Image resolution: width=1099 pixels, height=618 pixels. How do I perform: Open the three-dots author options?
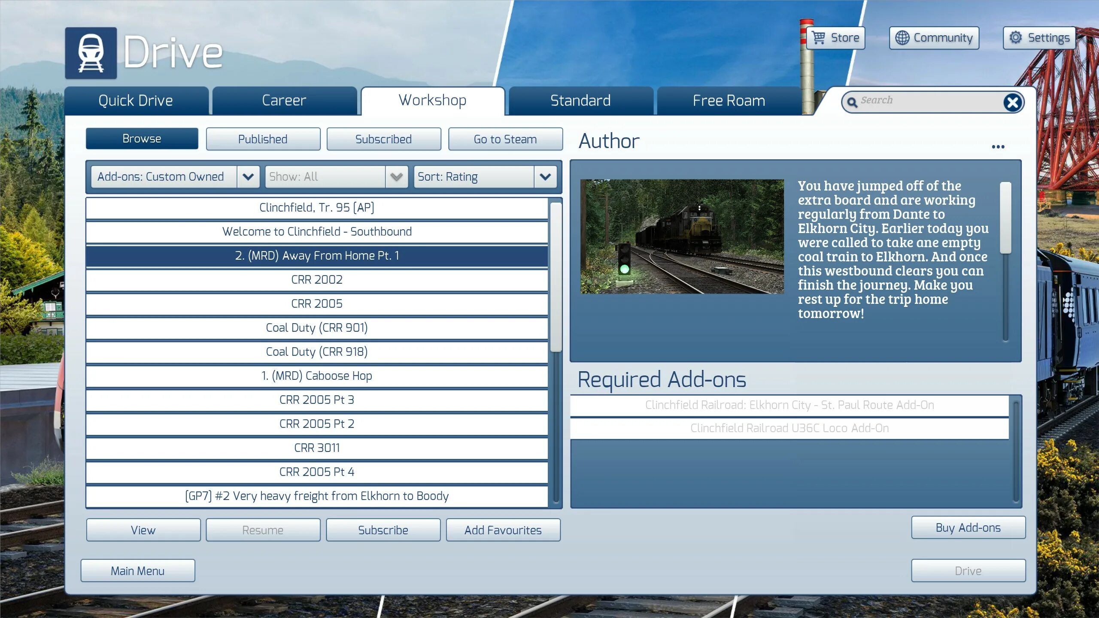point(998,147)
